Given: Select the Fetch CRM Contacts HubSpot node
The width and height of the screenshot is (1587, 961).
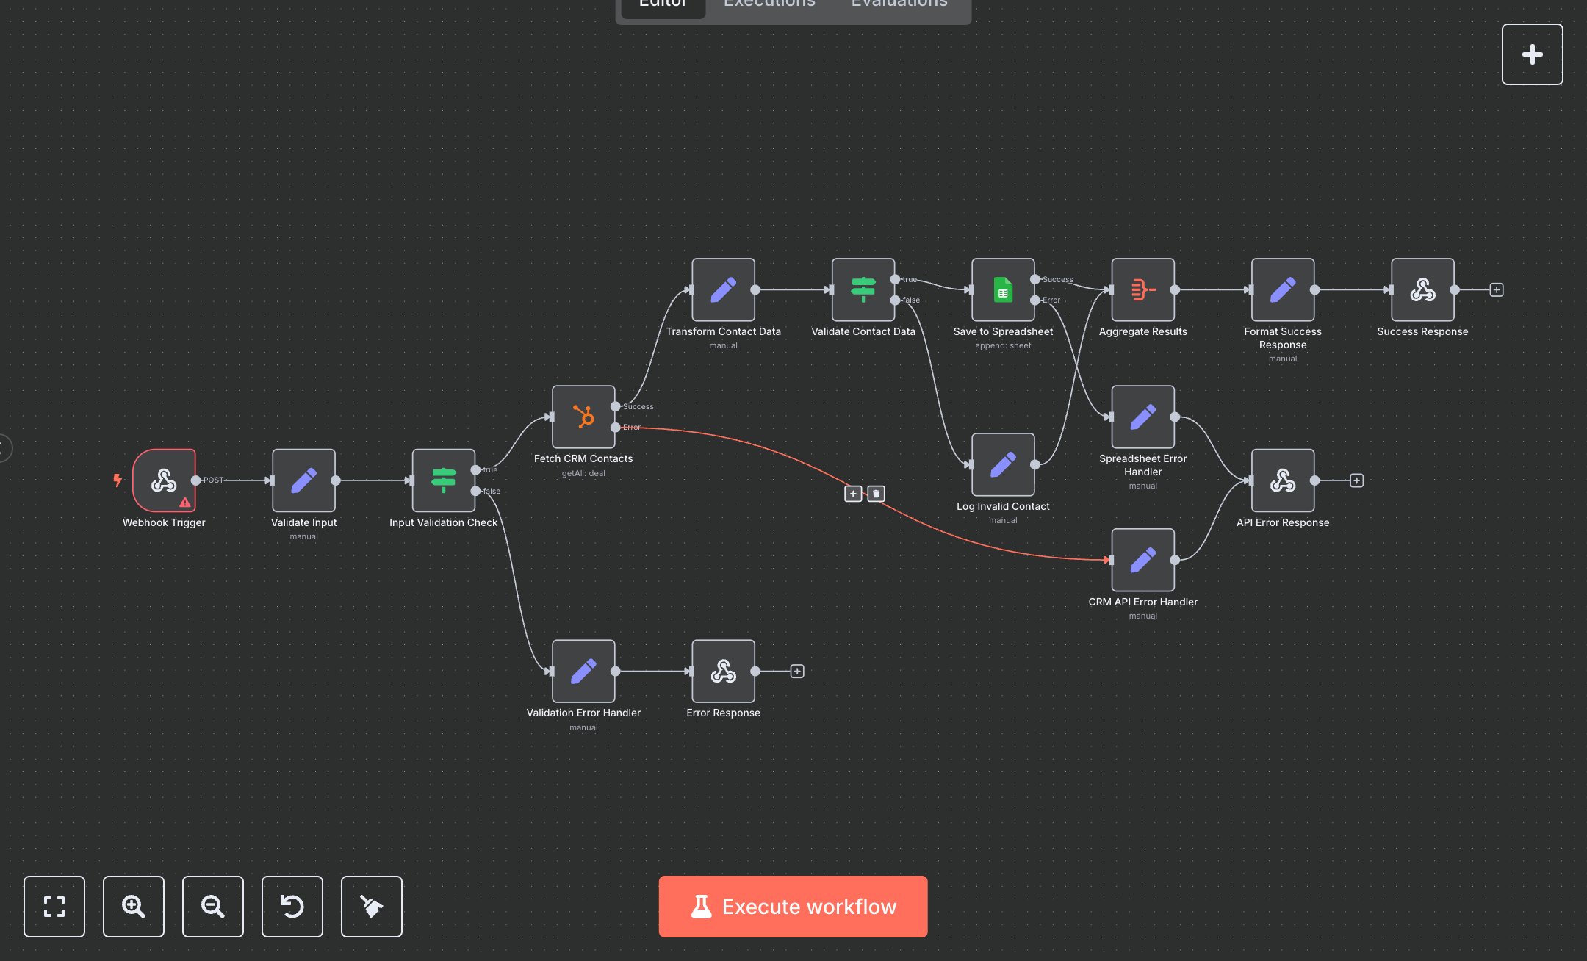Looking at the screenshot, I should pos(583,417).
